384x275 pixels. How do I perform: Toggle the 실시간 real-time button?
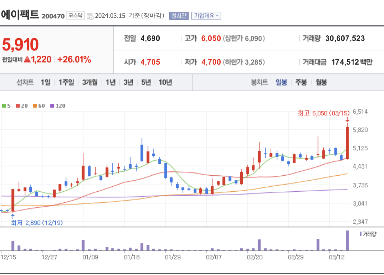178,16
